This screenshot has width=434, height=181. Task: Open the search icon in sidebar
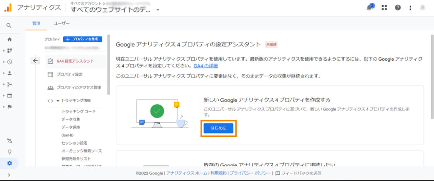[x=9, y=25]
